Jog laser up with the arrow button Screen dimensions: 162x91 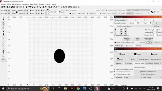[121, 29]
